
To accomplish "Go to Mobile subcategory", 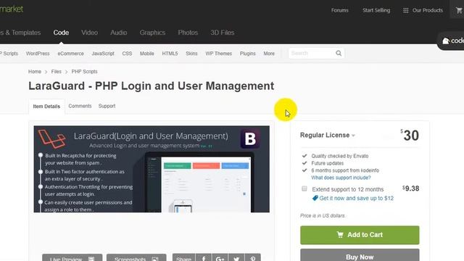I will coord(146,54).
